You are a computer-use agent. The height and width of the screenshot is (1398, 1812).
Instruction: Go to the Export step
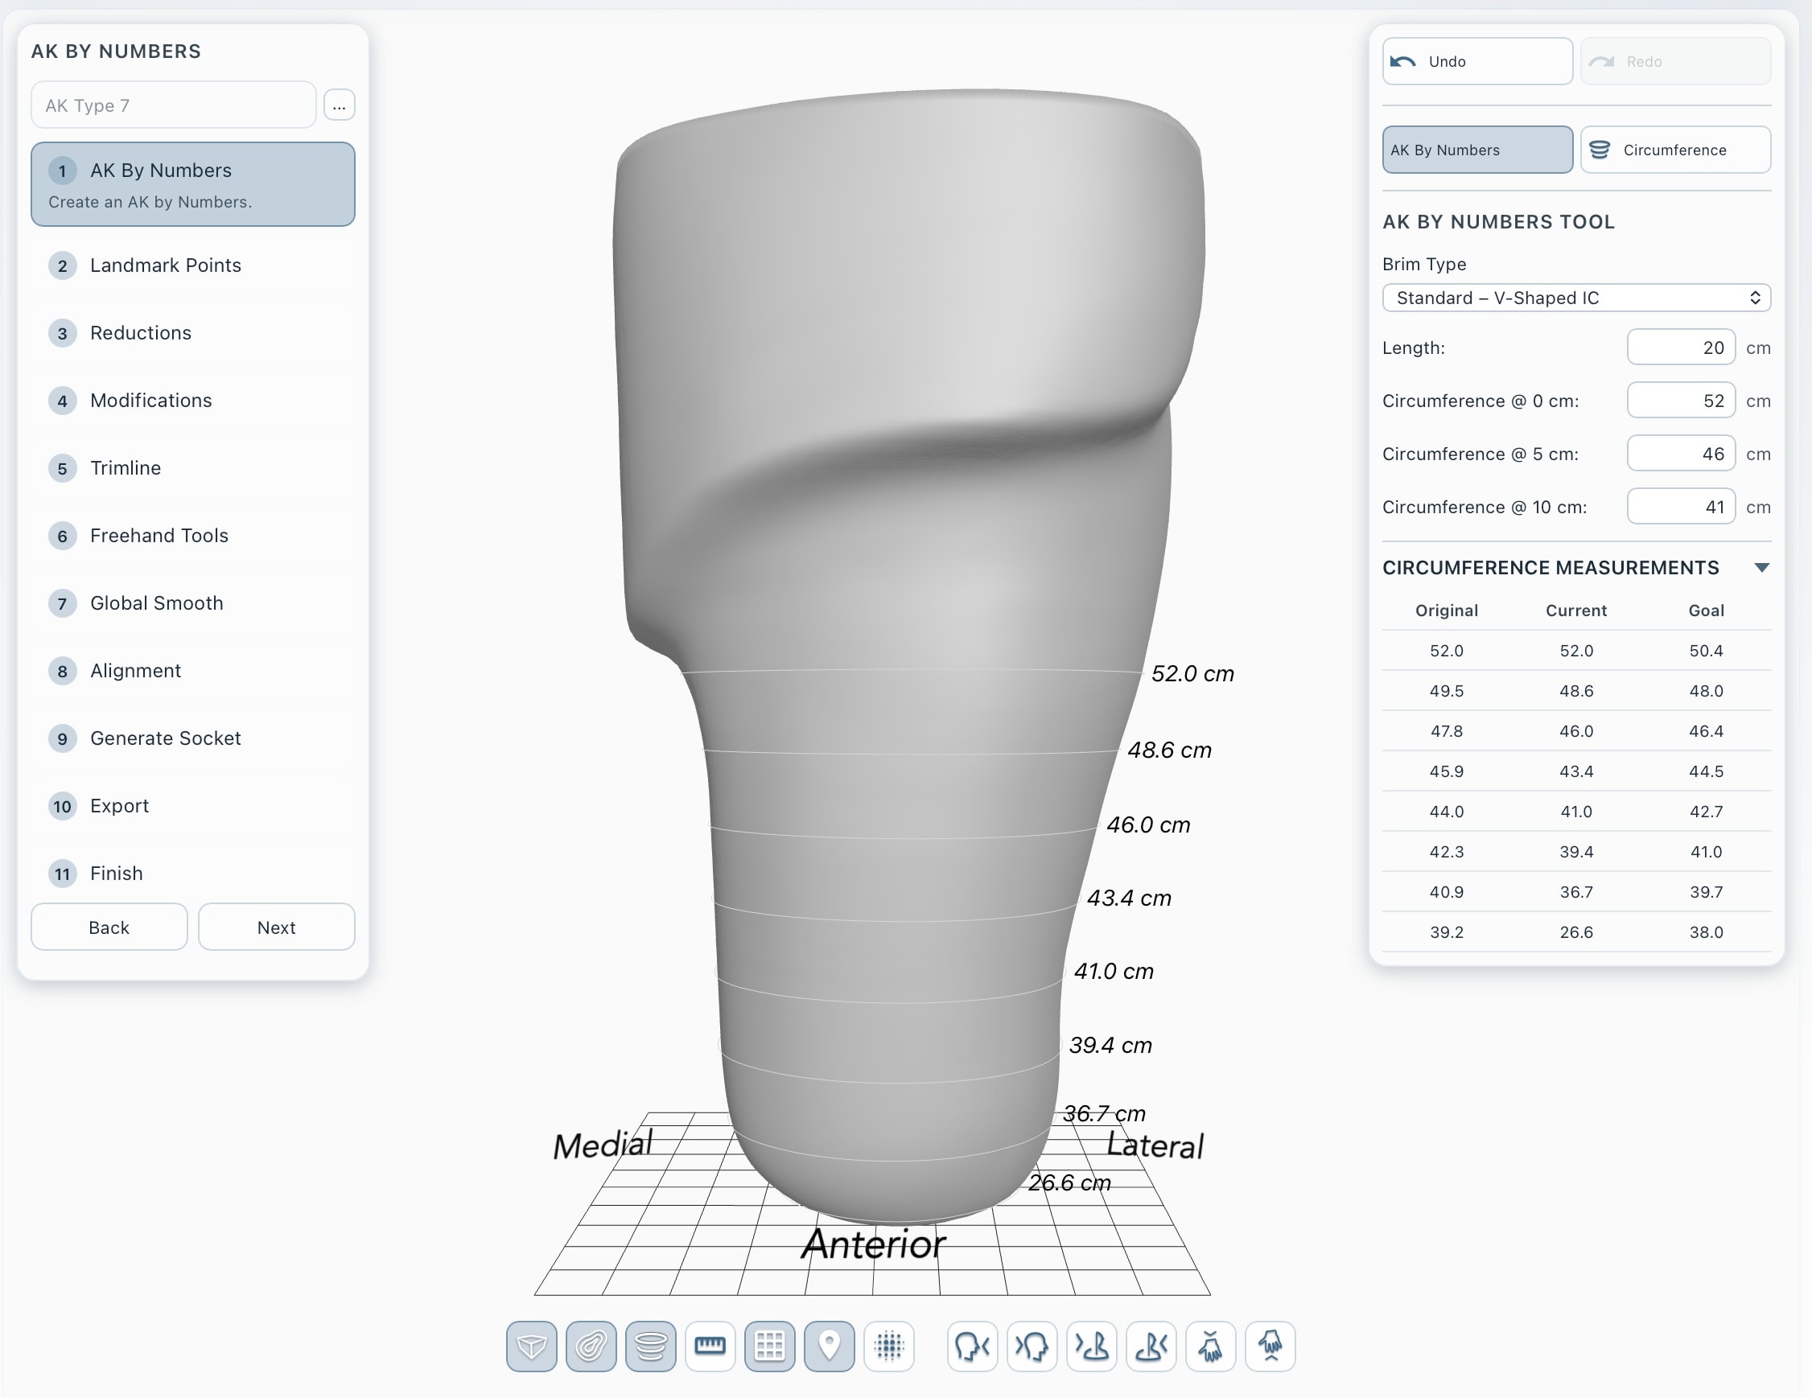click(x=192, y=806)
